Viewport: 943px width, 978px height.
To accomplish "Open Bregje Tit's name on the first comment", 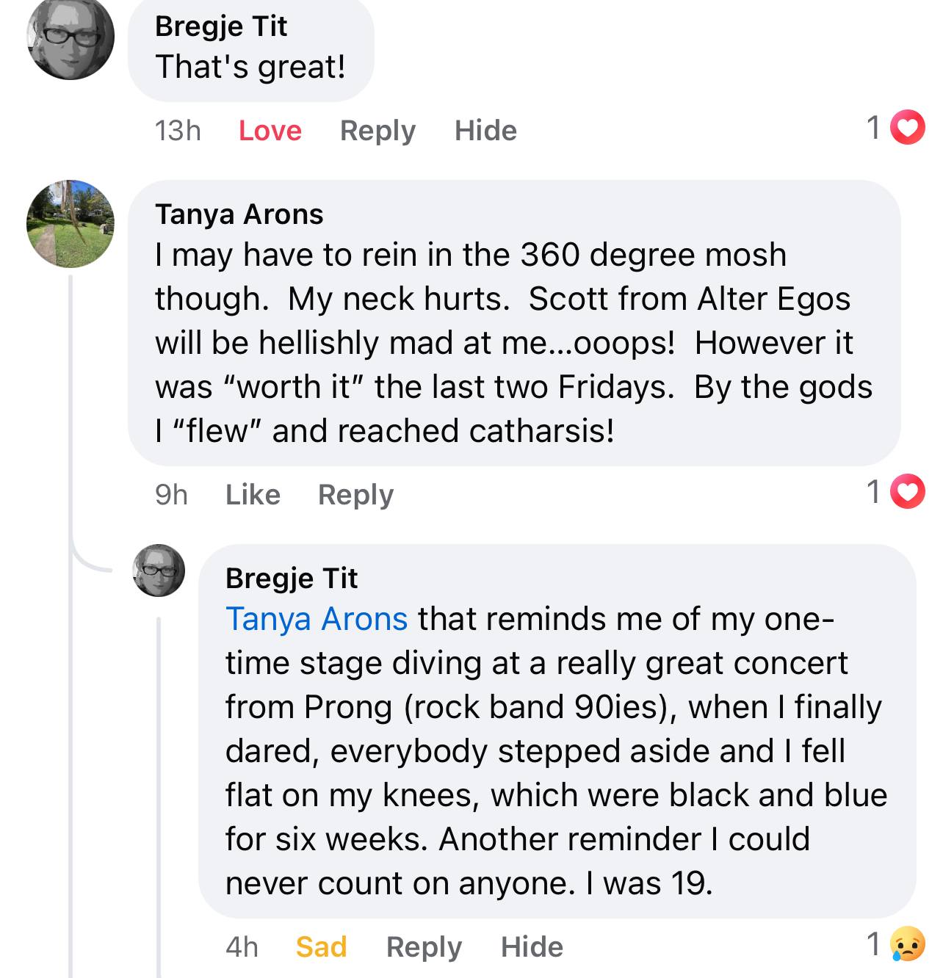I will coord(221,26).
